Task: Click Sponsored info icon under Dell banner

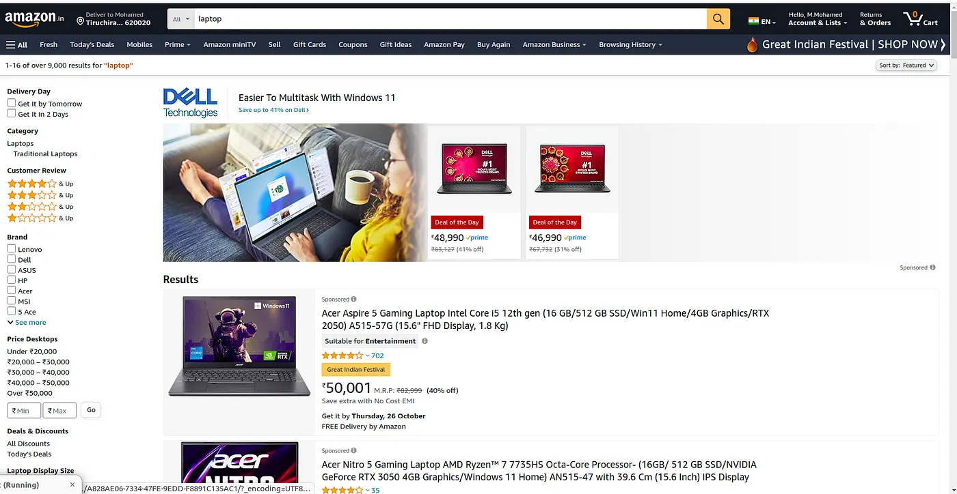Action: [x=932, y=267]
